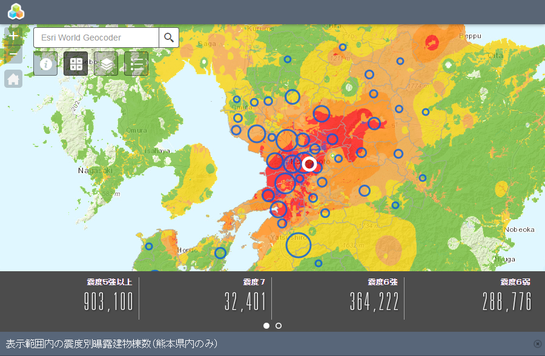Viewport: 545px width, 356px height.
Task: Switch to second summary page dot
Action: pyautogui.click(x=279, y=326)
